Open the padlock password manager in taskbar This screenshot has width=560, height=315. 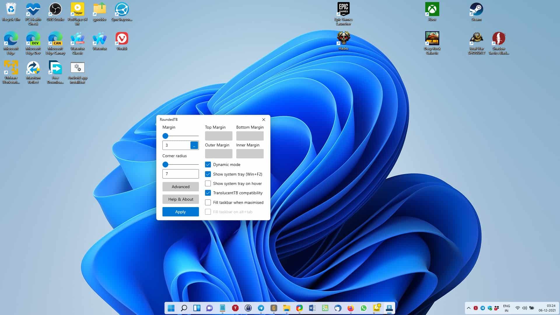(248, 308)
